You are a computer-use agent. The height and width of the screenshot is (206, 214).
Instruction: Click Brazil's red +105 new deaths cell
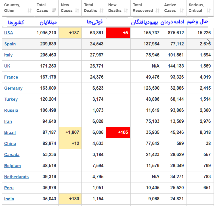click(x=118, y=133)
